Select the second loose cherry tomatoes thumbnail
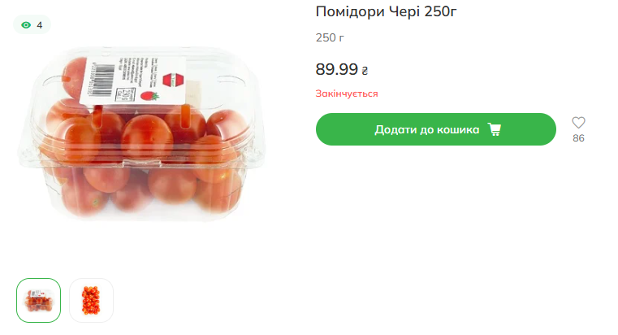This screenshot has width=618, height=335. click(92, 300)
